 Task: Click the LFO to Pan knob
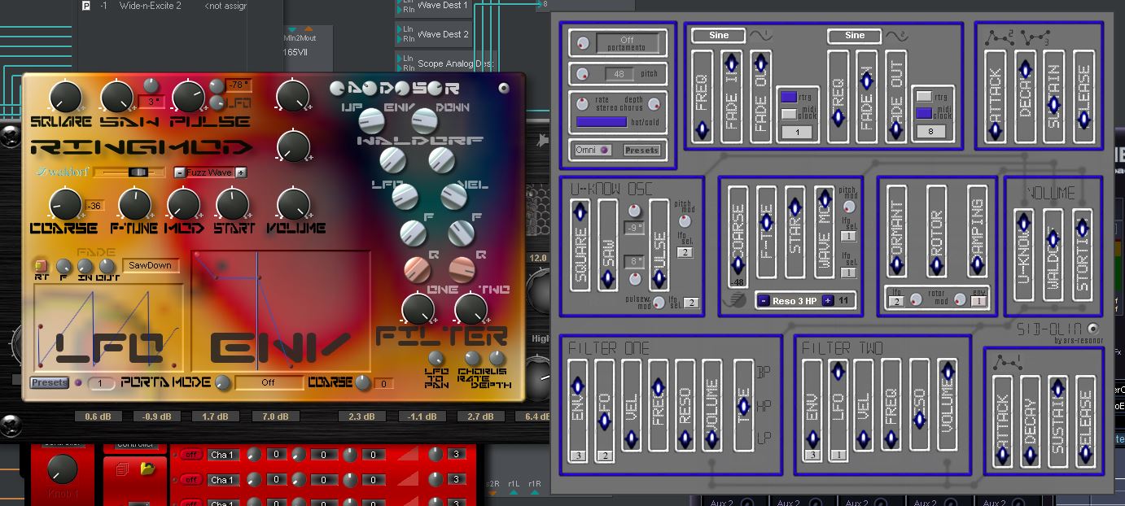point(436,359)
